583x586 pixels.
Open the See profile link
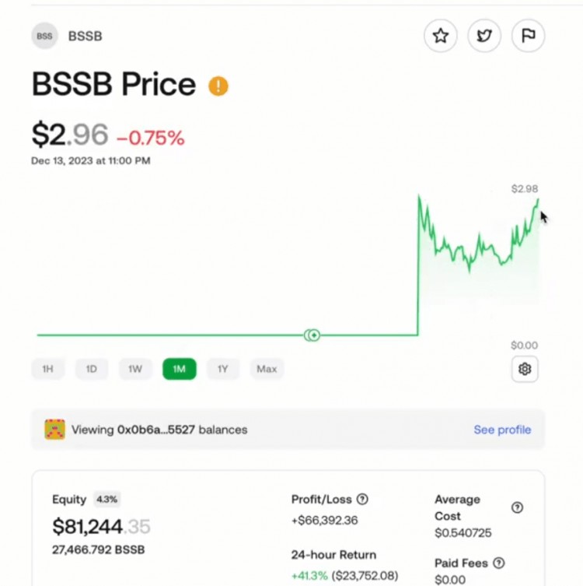502,430
